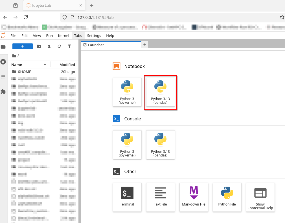Open a new Terminal
The image size is (285, 223).
(x=127, y=197)
